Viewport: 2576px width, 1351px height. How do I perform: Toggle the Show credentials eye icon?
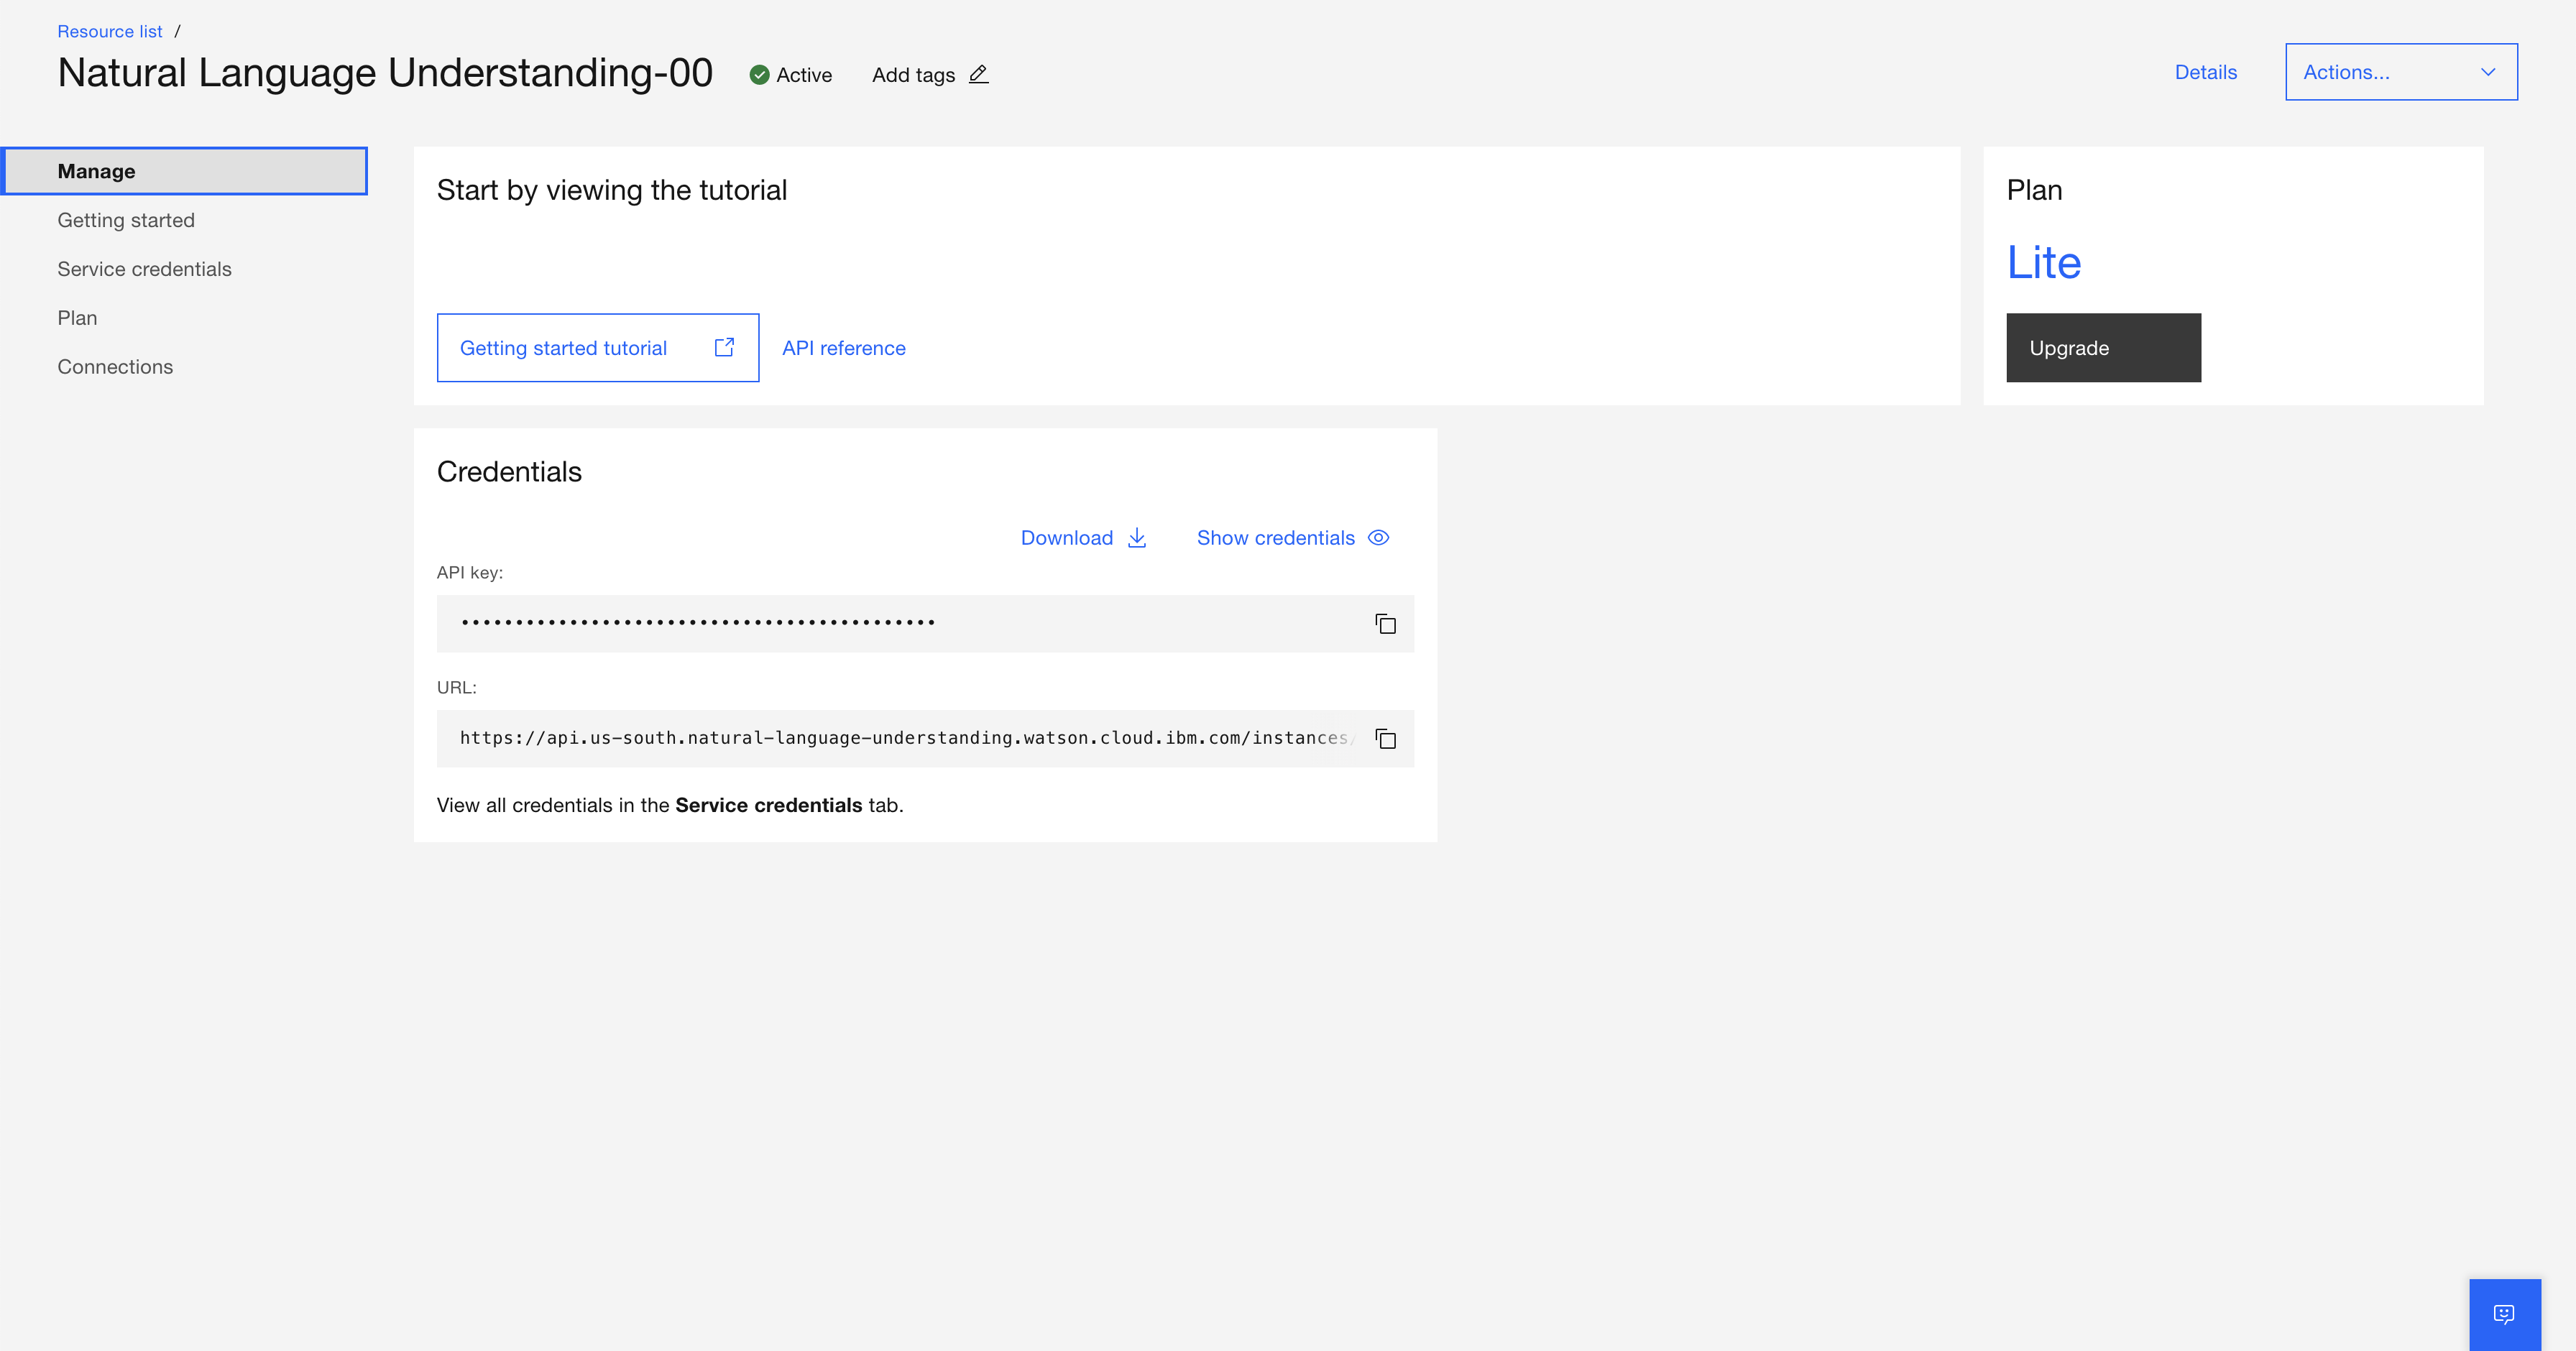(1378, 538)
